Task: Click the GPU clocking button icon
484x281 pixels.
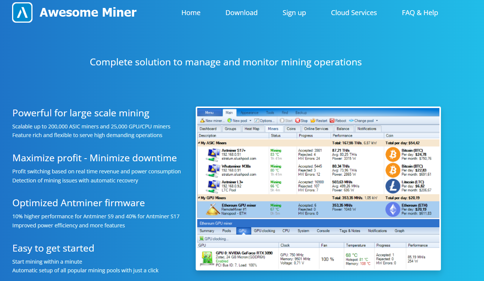Action: pyautogui.click(x=202, y=239)
